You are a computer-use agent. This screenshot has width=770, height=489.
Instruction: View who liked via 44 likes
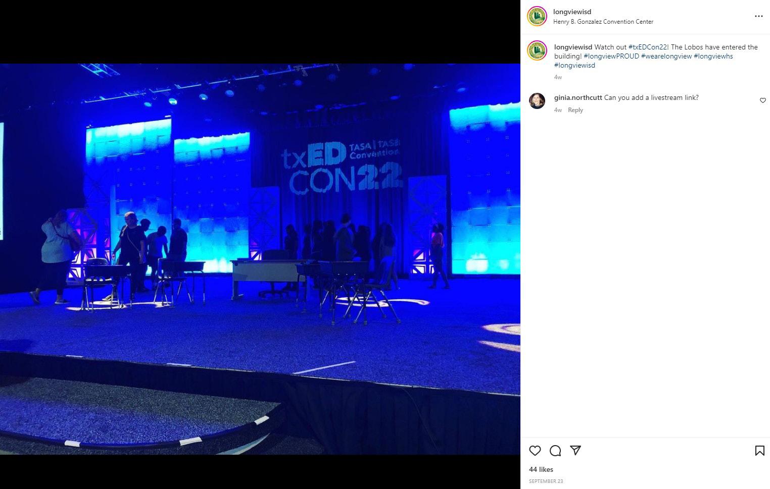541,469
